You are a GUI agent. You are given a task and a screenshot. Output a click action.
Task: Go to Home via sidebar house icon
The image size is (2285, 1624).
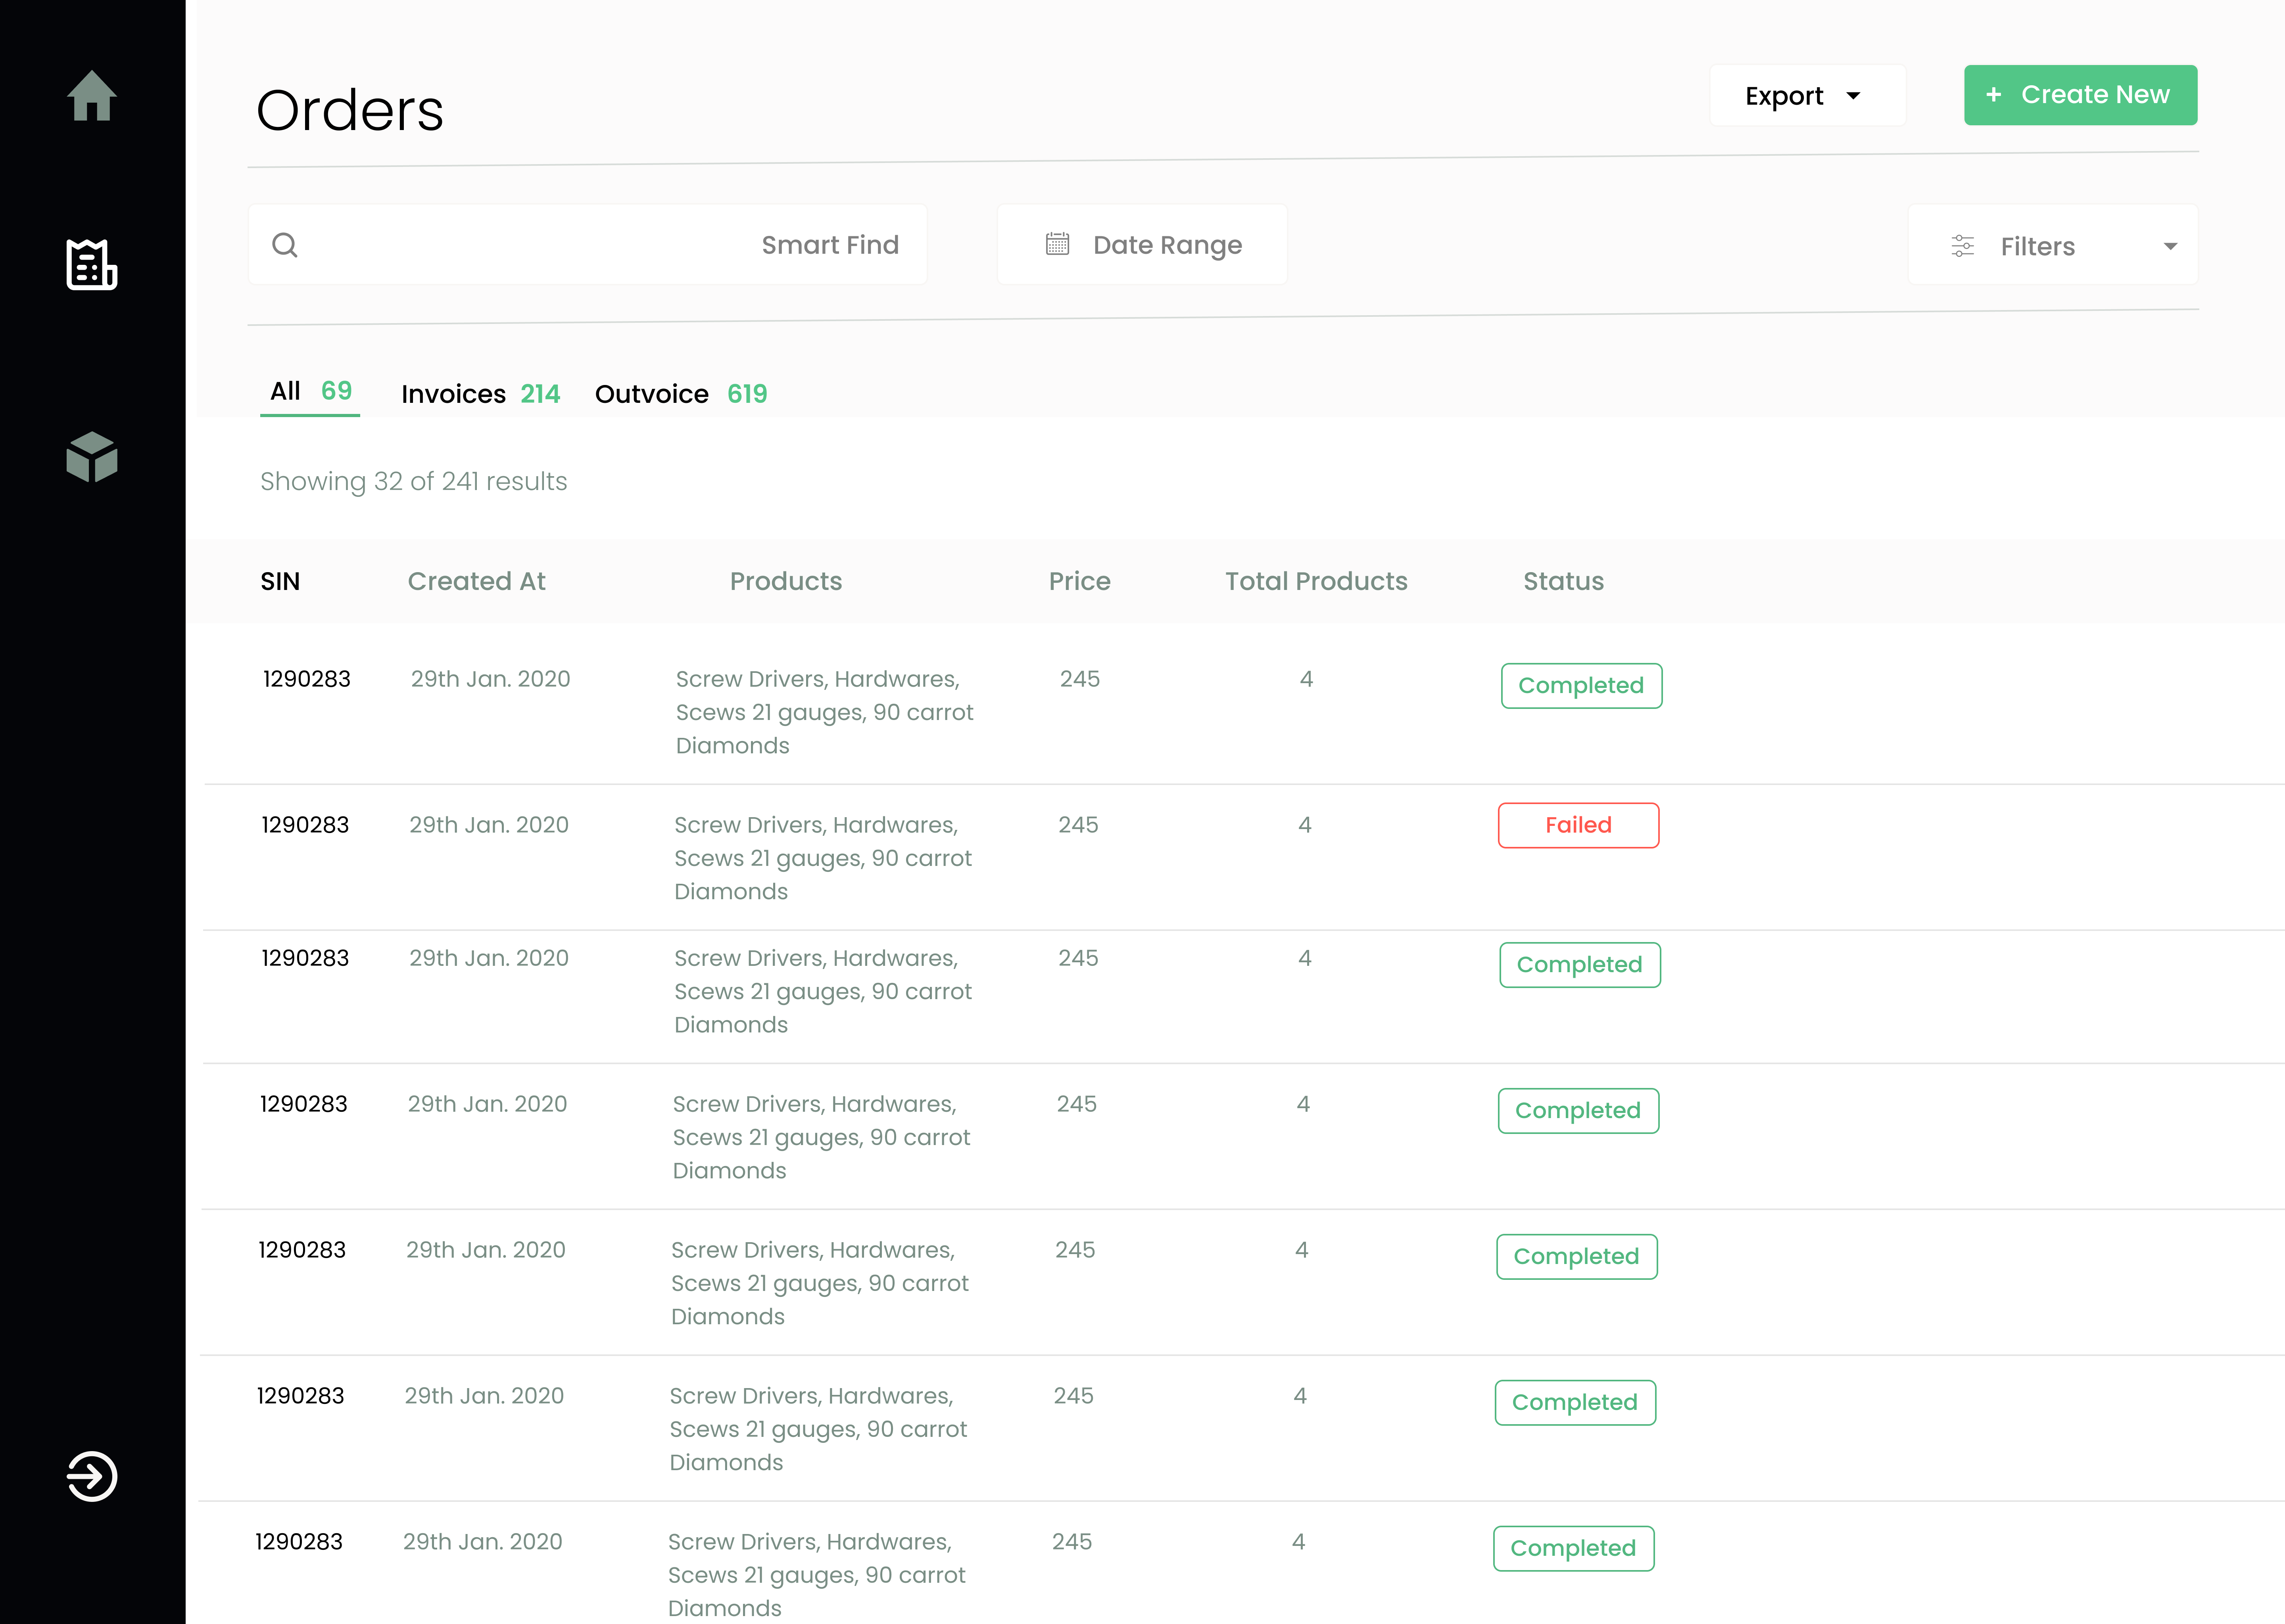tap(92, 96)
